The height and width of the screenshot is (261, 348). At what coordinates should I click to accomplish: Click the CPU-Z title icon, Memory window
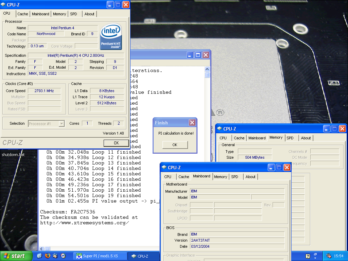220,128
